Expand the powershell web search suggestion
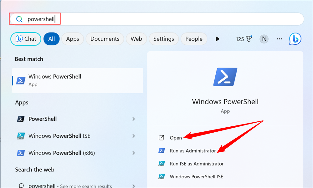The width and height of the screenshot is (313, 188). [x=133, y=185]
